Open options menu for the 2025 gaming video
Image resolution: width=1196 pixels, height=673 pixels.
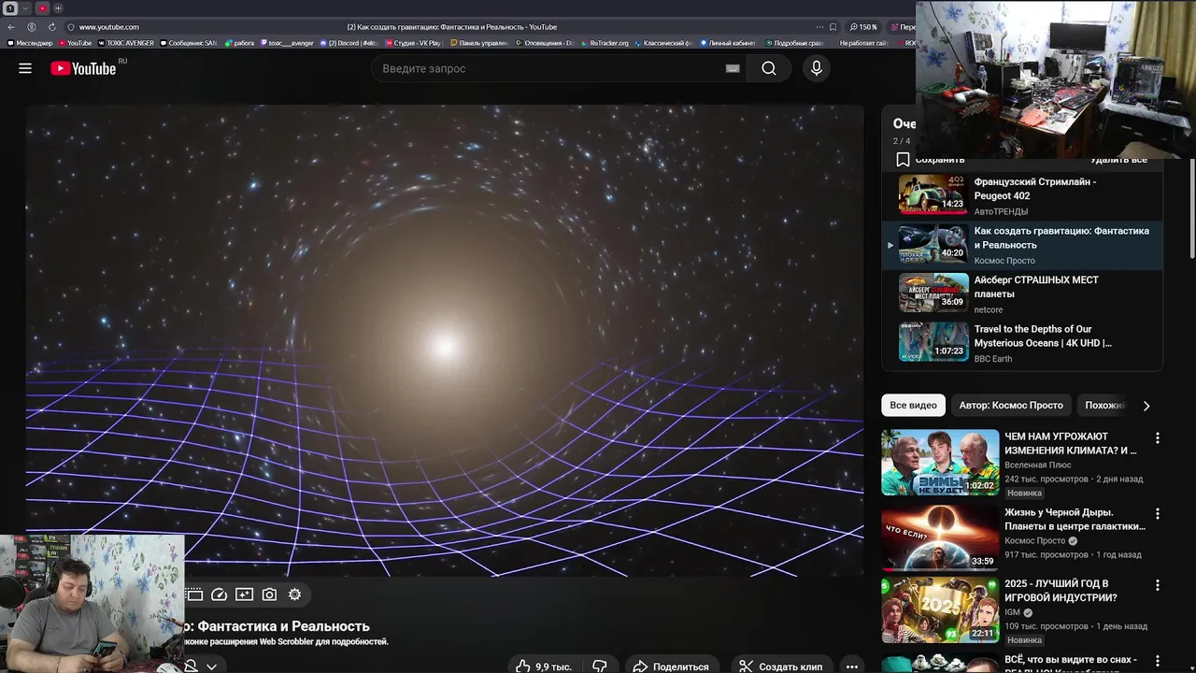(x=1157, y=585)
